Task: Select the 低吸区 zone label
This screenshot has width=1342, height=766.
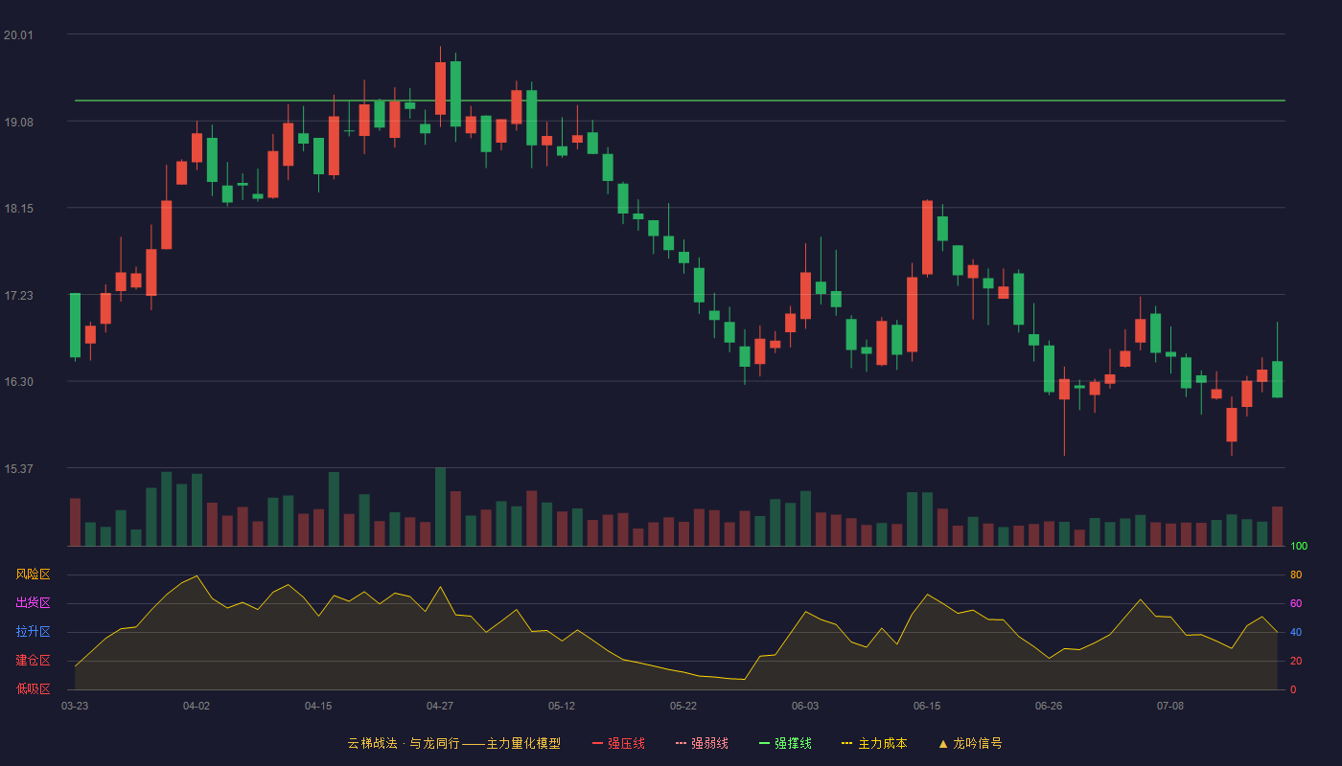Action: 33,688
